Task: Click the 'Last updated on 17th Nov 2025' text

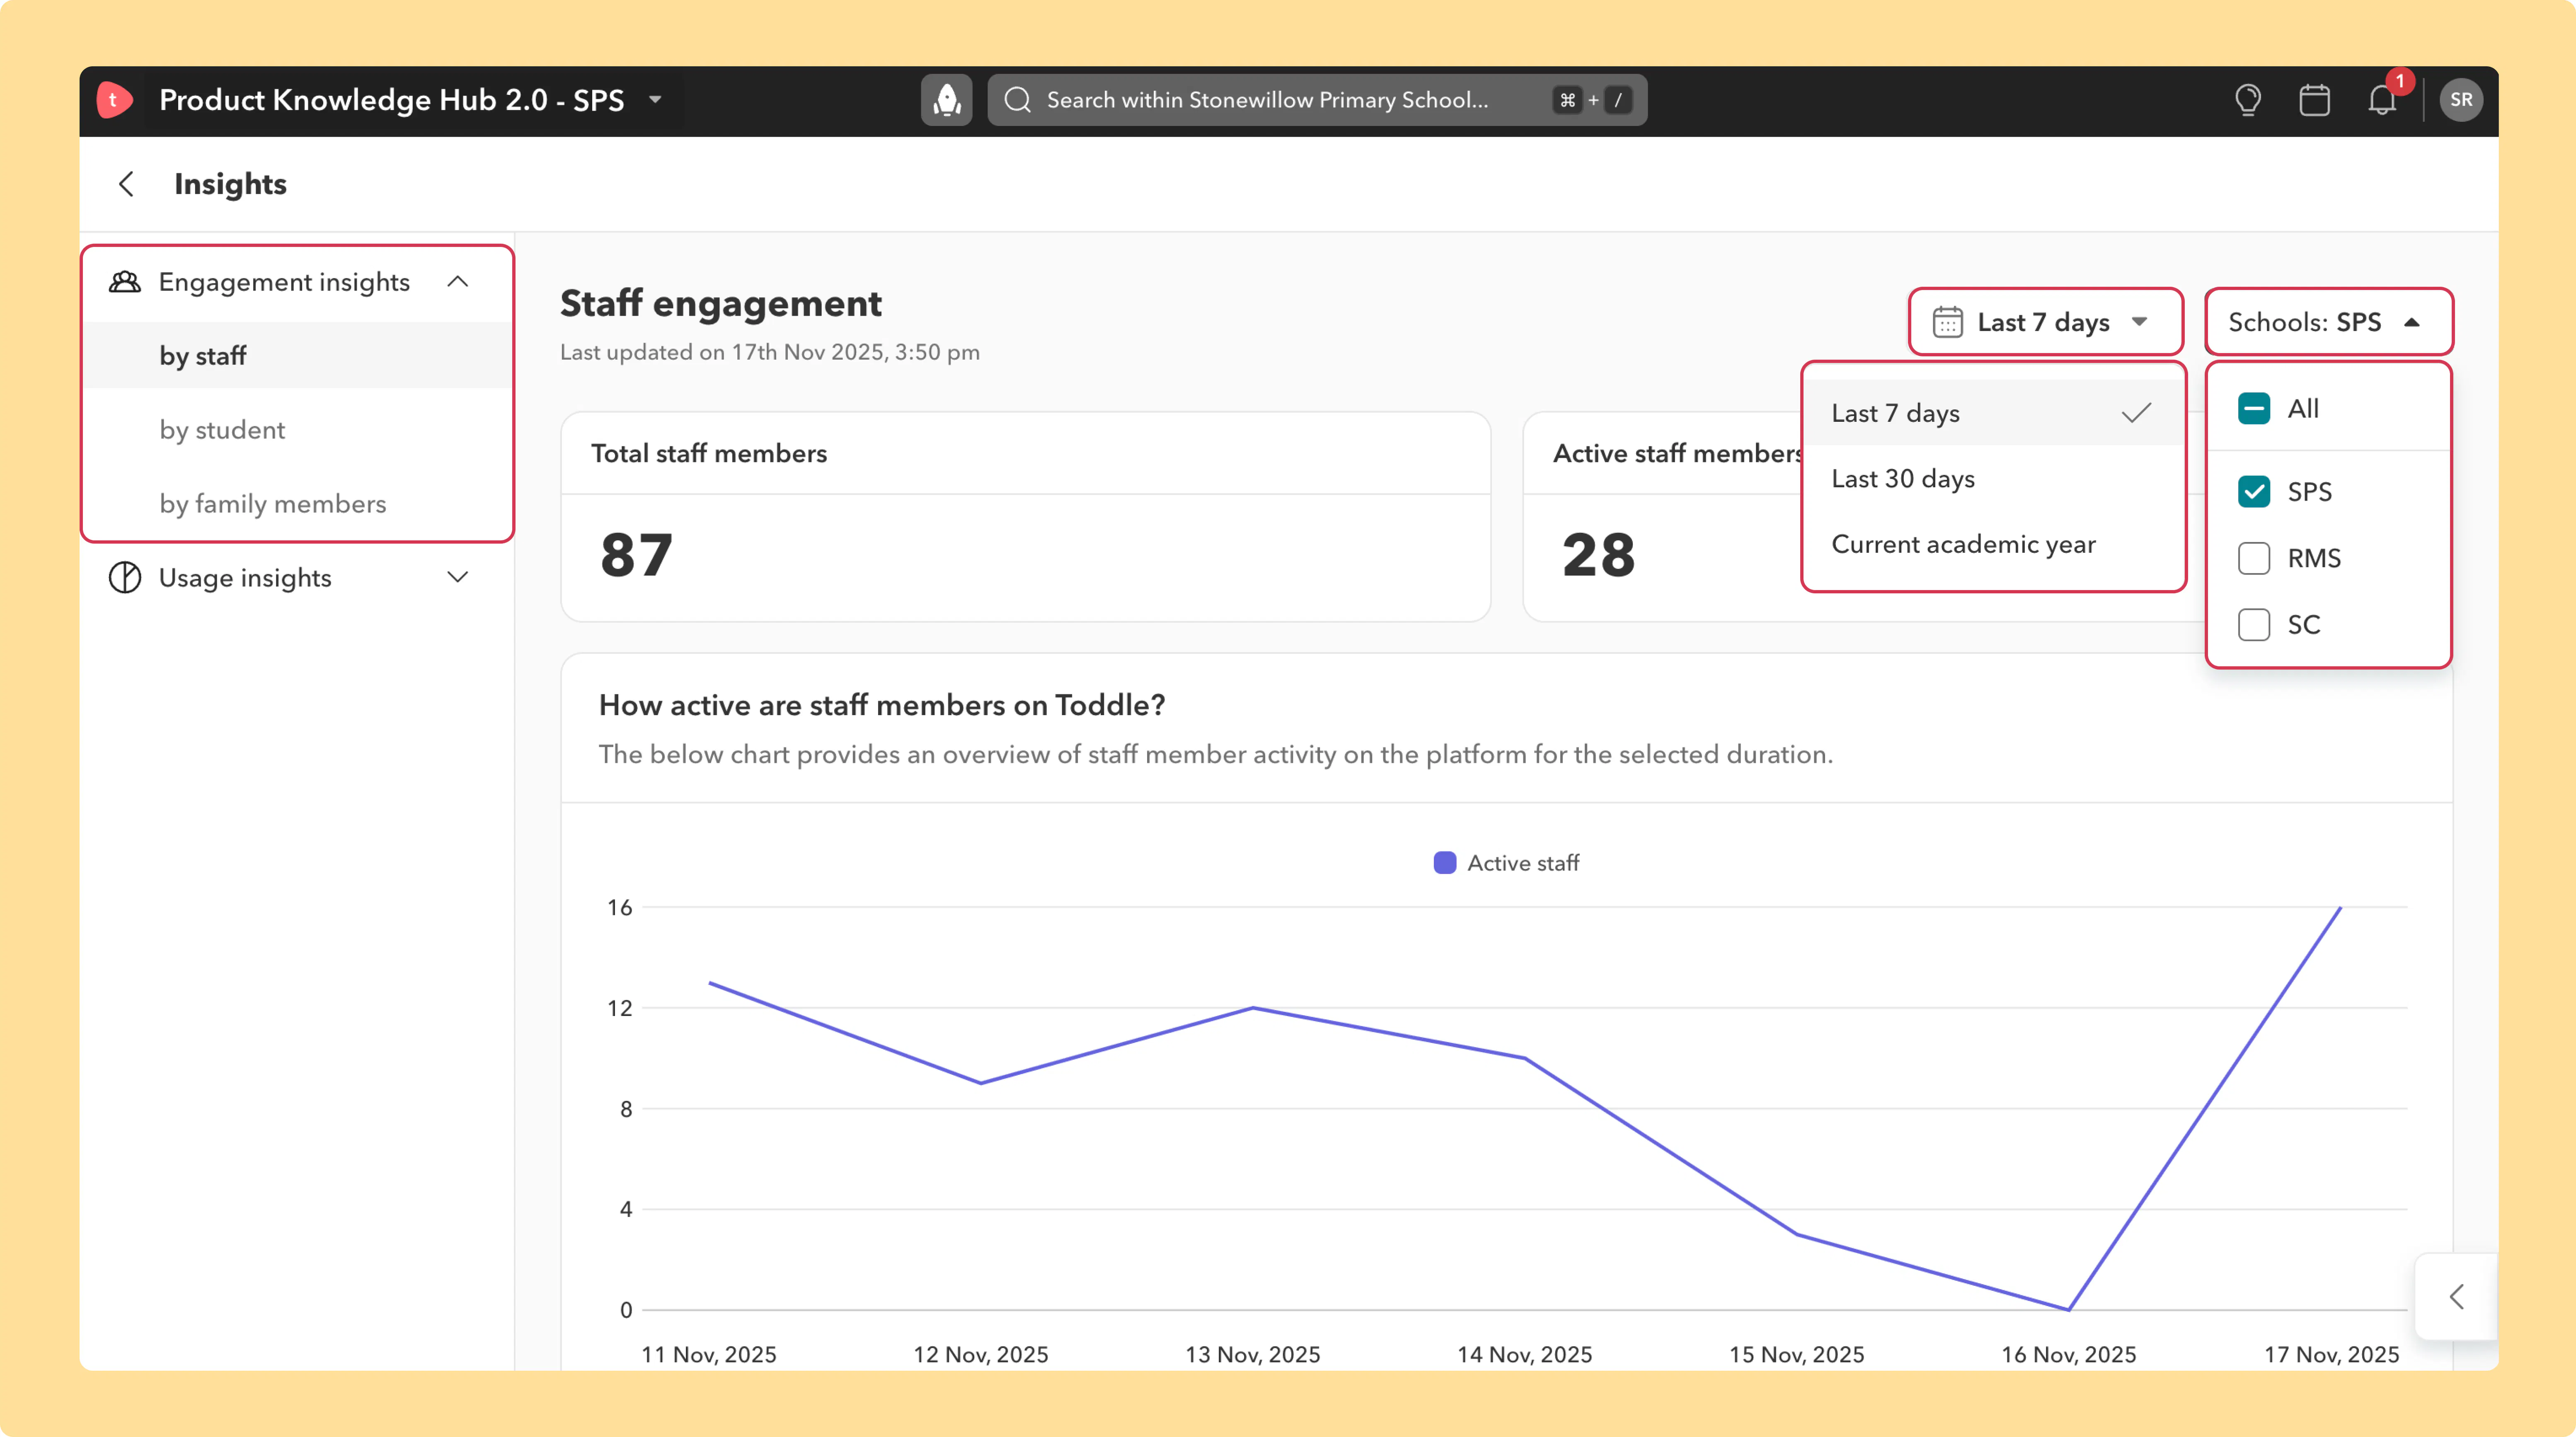Action: coord(770,352)
